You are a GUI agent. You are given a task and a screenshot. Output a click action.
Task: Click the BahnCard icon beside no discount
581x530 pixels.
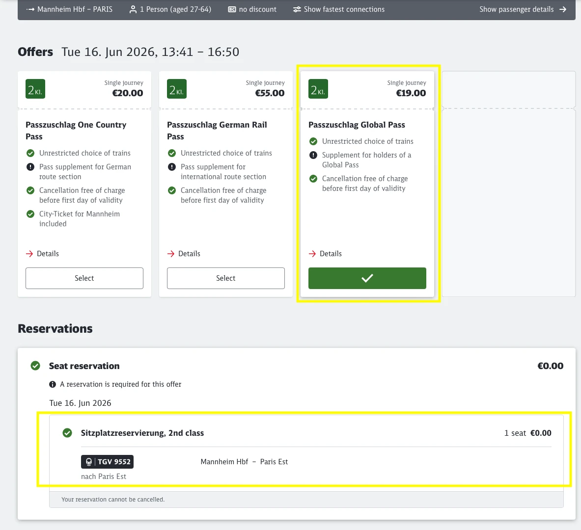[x=232, y=9]
